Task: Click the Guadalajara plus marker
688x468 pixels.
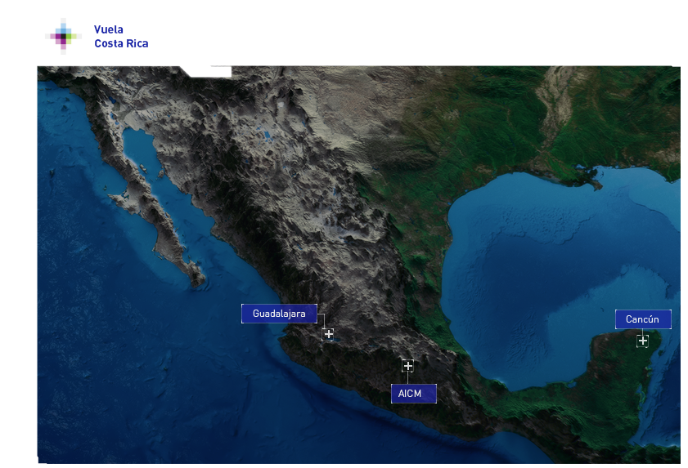Action: [x=328, y=334]
